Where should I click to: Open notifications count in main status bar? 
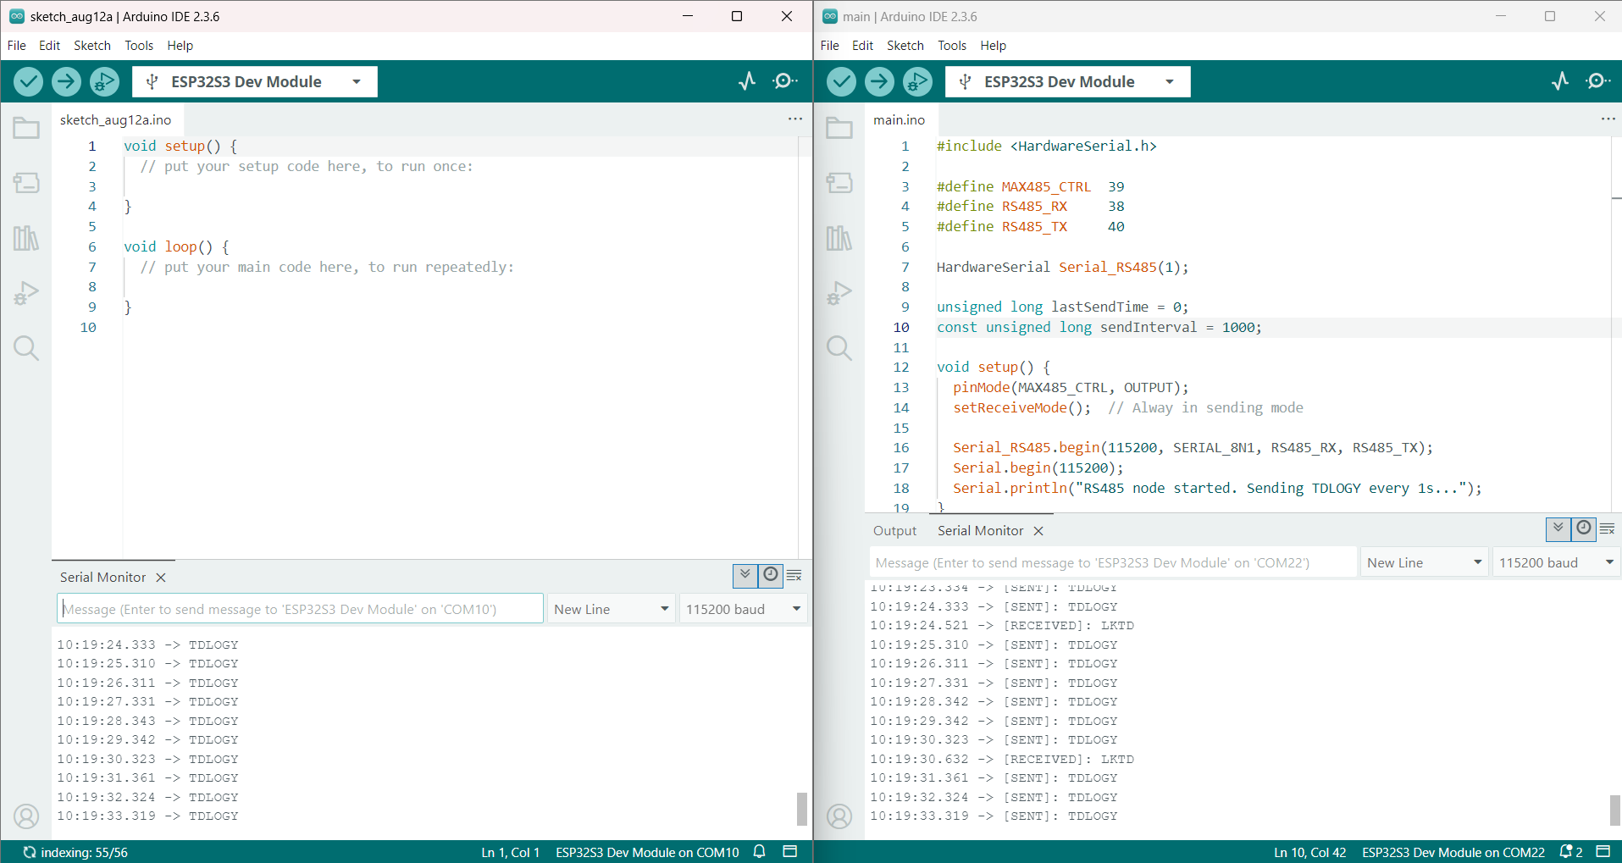point(1571,852)
